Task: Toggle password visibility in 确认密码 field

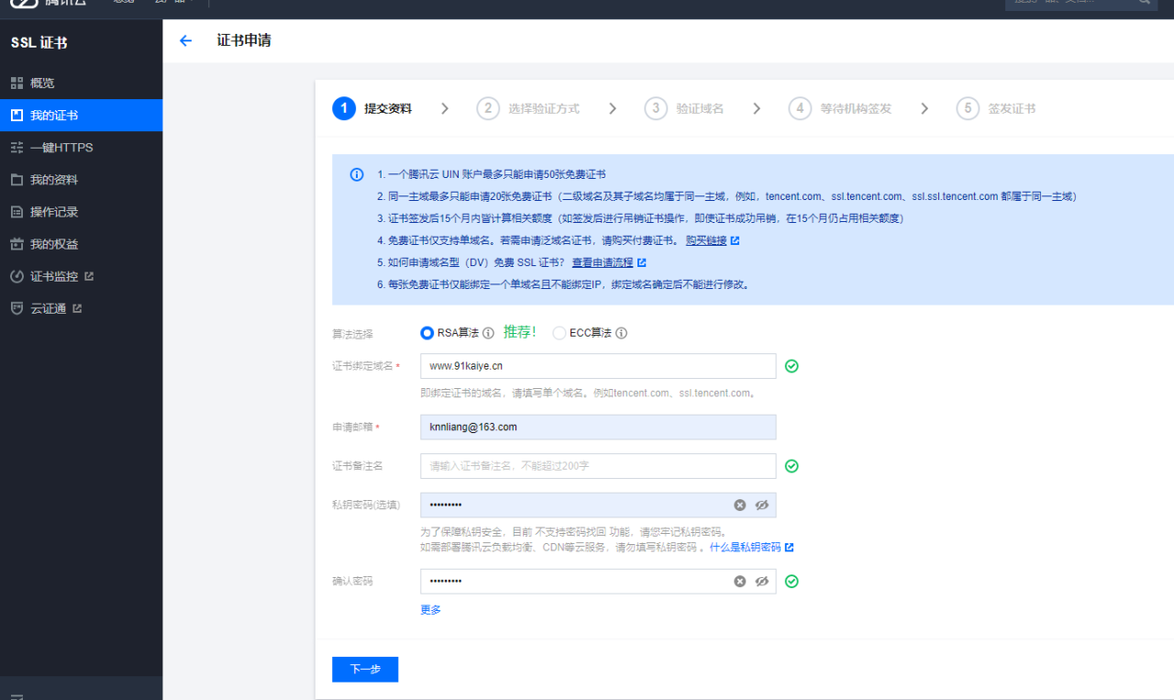Action: tap(761, 582)
